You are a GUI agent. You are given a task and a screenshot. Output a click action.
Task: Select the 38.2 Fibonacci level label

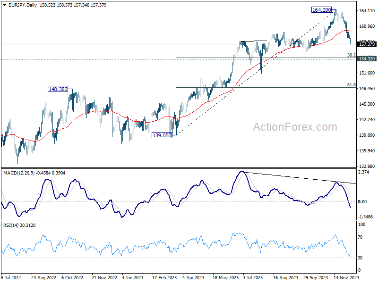[x=352, y=55]
